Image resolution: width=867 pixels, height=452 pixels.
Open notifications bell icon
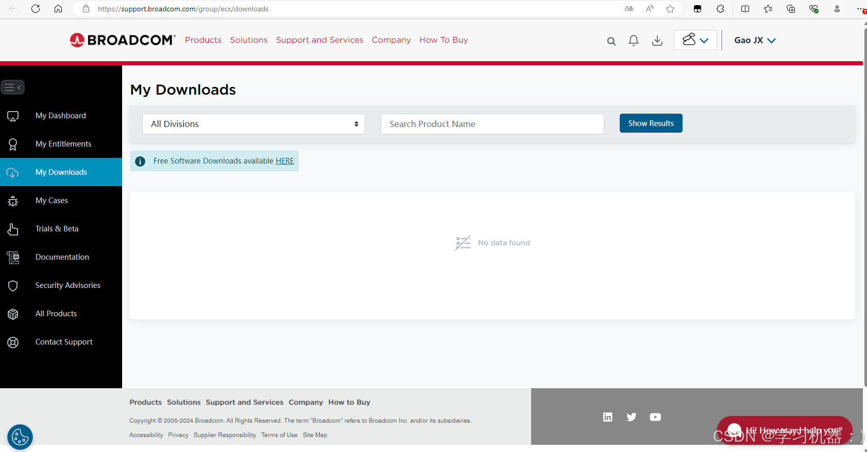[x=634, y=41]
